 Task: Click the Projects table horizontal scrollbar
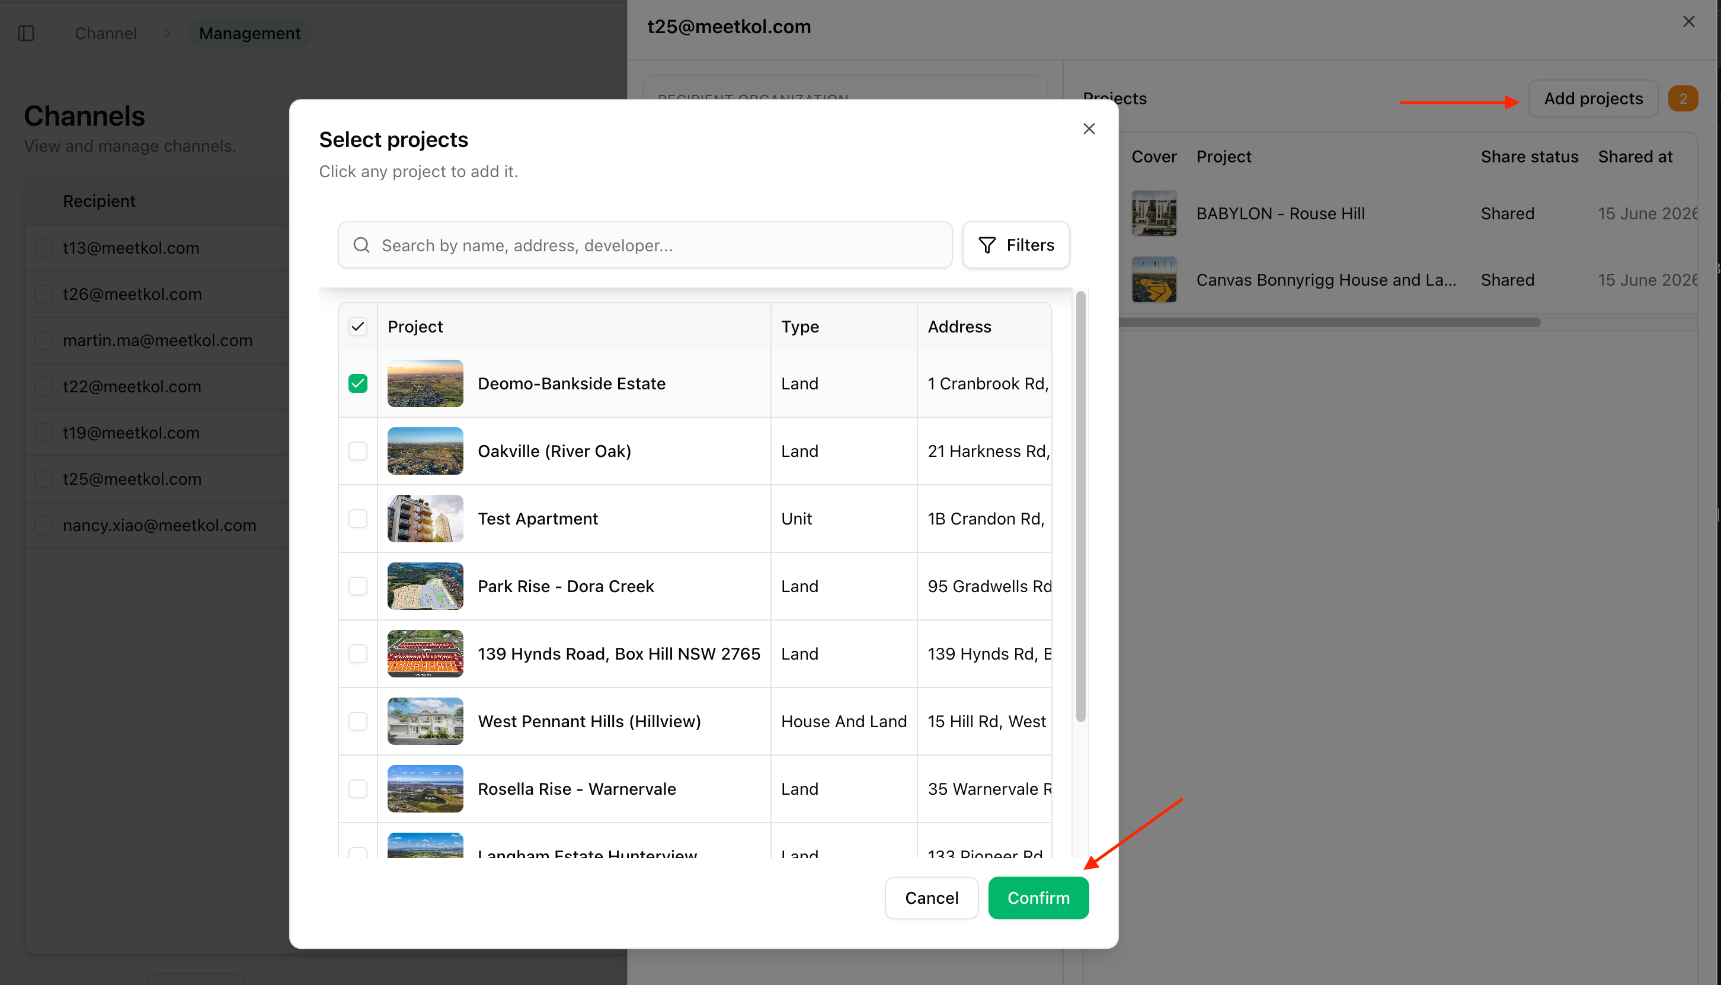[1329, 322]
